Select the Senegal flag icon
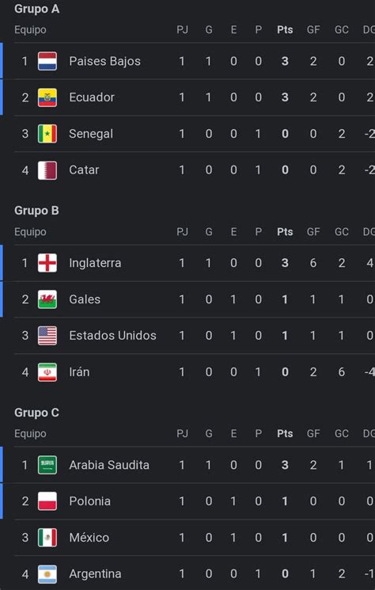Image resolution: width=375 pixels, height=590 pixels. tap(47, 134)
